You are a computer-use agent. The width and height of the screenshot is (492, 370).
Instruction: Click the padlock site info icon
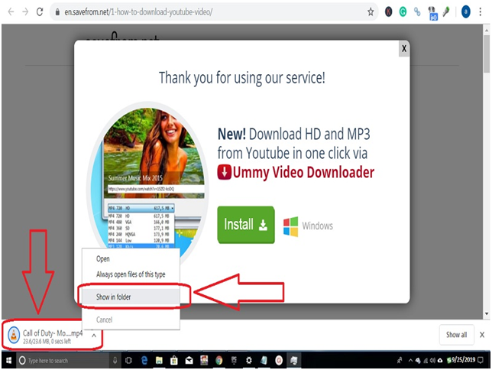[x=57, y=12]
